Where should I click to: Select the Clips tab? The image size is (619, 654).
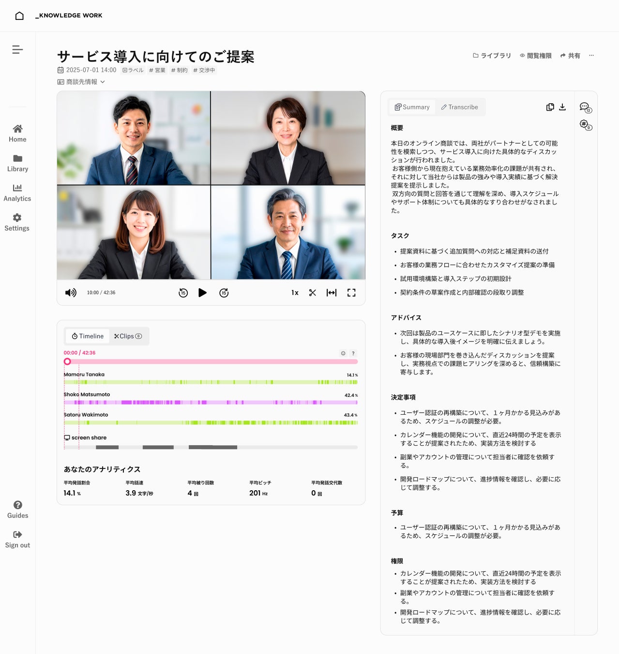[128, 336]
